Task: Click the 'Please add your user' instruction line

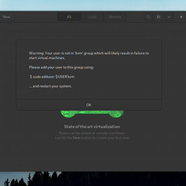Action: pos(61,67)
